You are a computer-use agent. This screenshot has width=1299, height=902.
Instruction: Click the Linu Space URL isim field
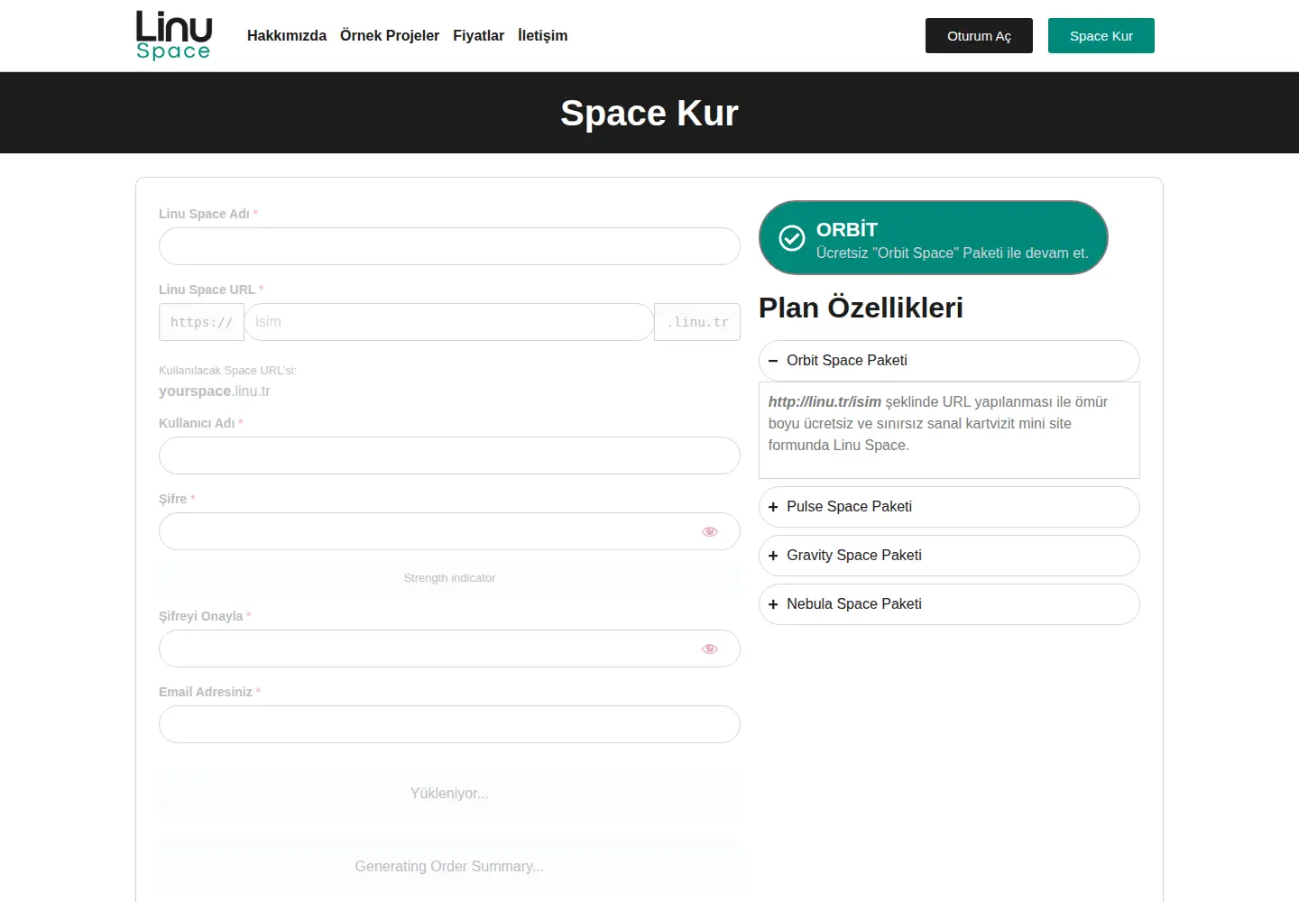[x=449, y=322]
